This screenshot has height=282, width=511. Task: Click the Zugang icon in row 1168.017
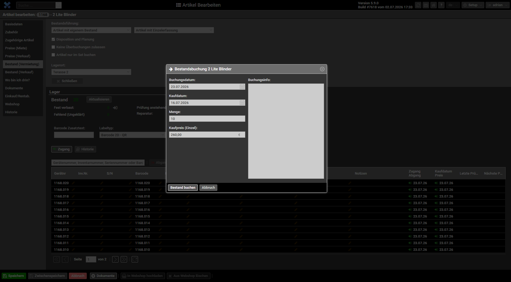coord(410,203)
